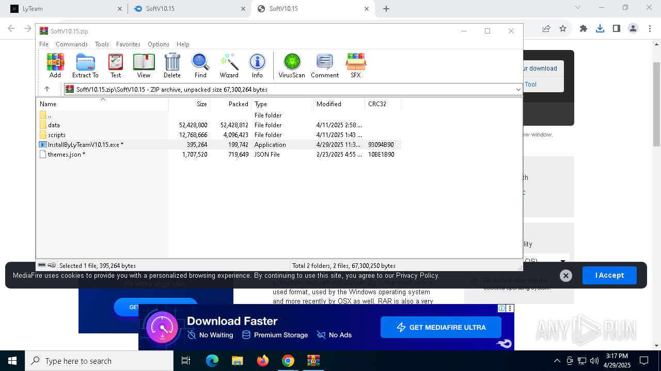
Task: Click the taskbar search box
Action: click(99, 361)
